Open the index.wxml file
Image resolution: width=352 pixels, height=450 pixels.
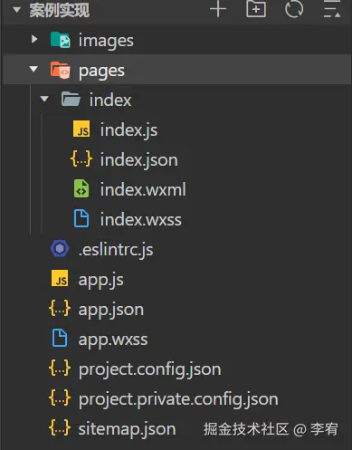tap(143, 189)
